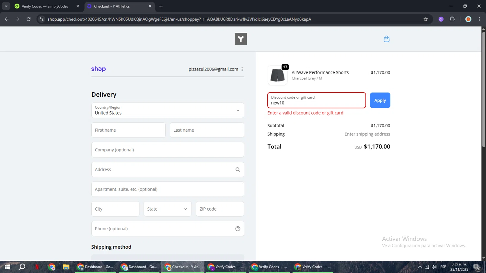Show phone number help tooltip icon
486x273 pixels.
237,229
